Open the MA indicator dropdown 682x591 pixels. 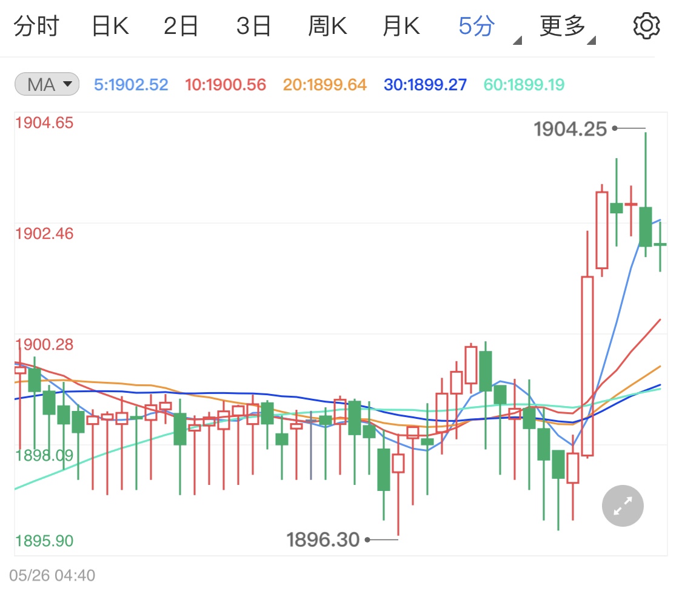(x=47, y=84)
